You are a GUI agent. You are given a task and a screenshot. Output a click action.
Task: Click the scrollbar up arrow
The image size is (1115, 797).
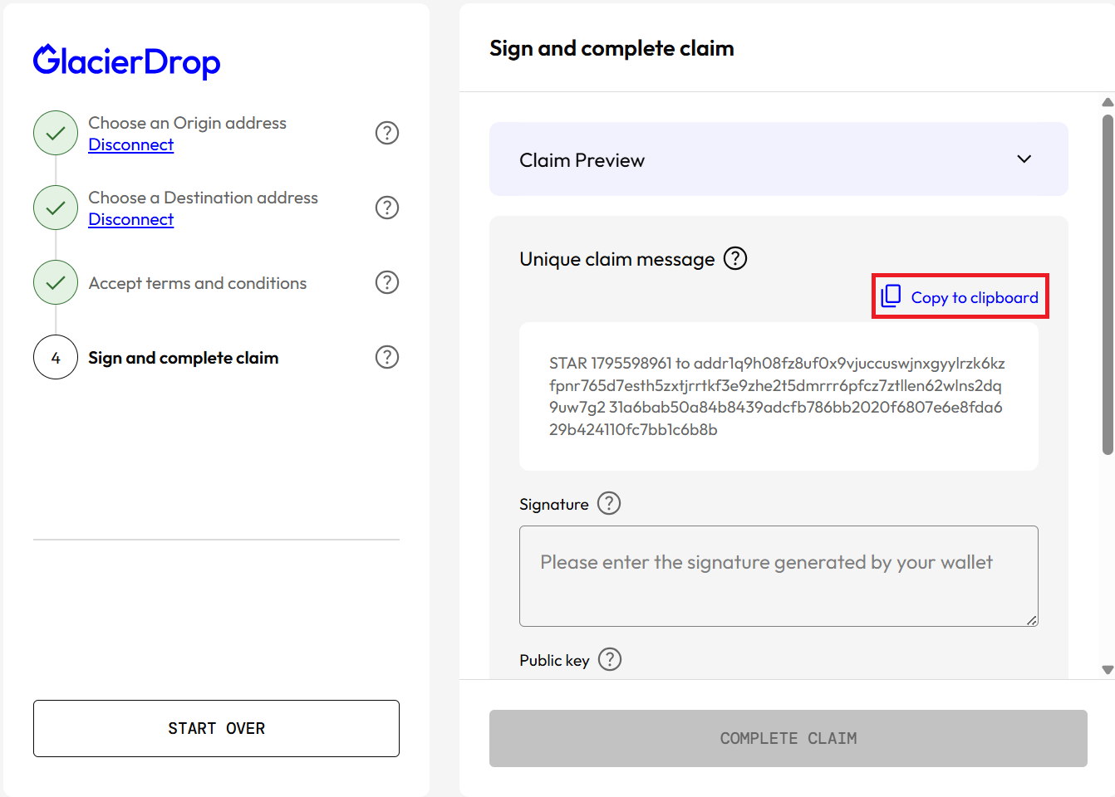click(1108, 102)
